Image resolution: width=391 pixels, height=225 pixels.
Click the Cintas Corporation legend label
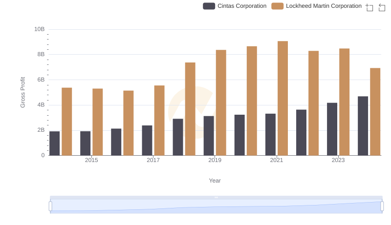point(242,6)
